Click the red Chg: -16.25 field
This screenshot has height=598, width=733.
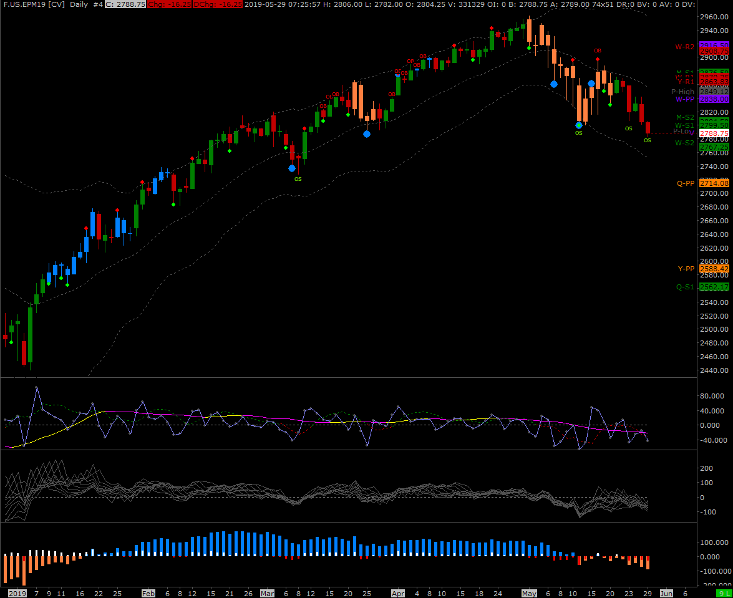coord(169,4)
